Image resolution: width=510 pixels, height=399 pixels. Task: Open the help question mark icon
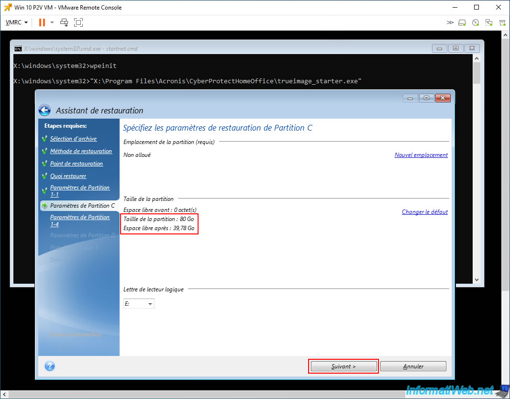pyautogui.click(x=50, y=366)
